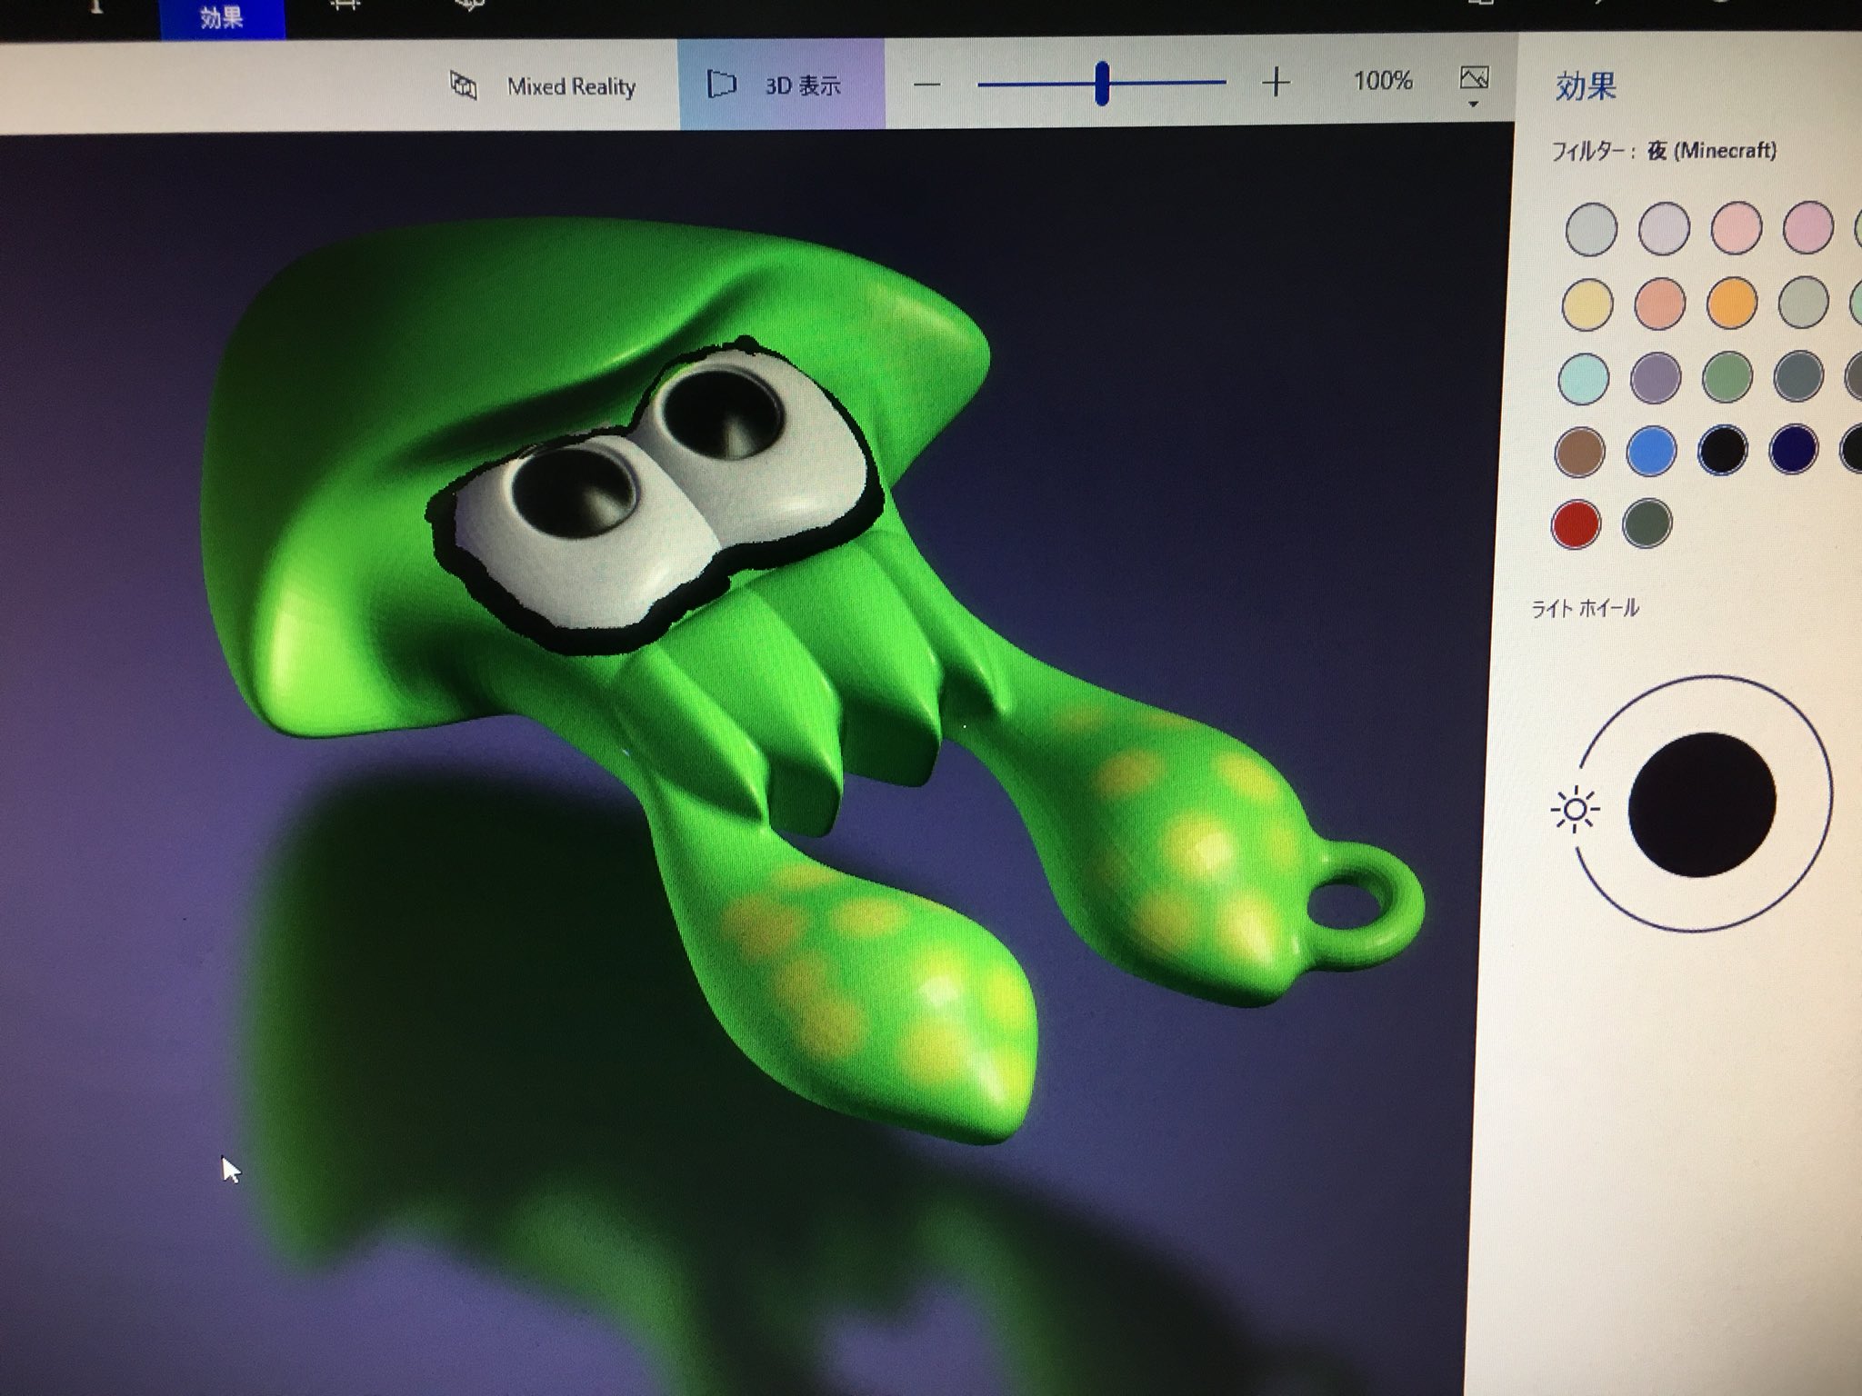Select the mauve pink filter swatch
This screenshot has width=1862, height=1396.
click(x=1807, y=226)
